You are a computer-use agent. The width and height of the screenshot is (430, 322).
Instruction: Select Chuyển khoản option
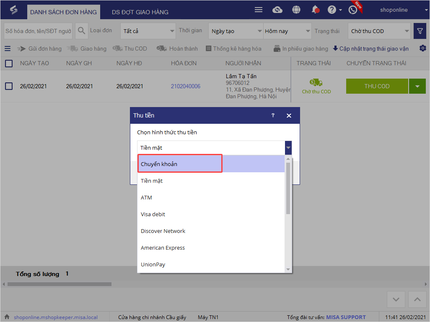(x=211, y=164)
